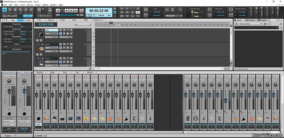Choose the Select tool arrow
Screen dimensions: 284x138
(10, 10)
